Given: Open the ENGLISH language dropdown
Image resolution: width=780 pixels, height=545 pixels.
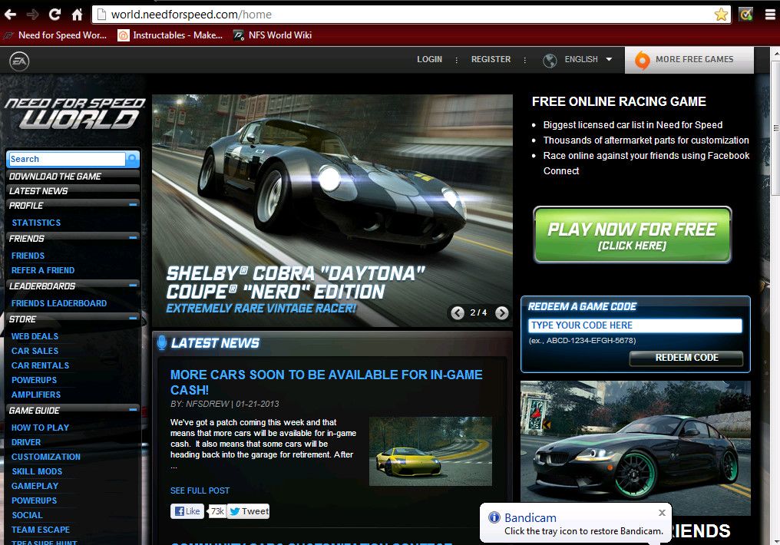Looking at the screenshot, I should tap(588, 59).
